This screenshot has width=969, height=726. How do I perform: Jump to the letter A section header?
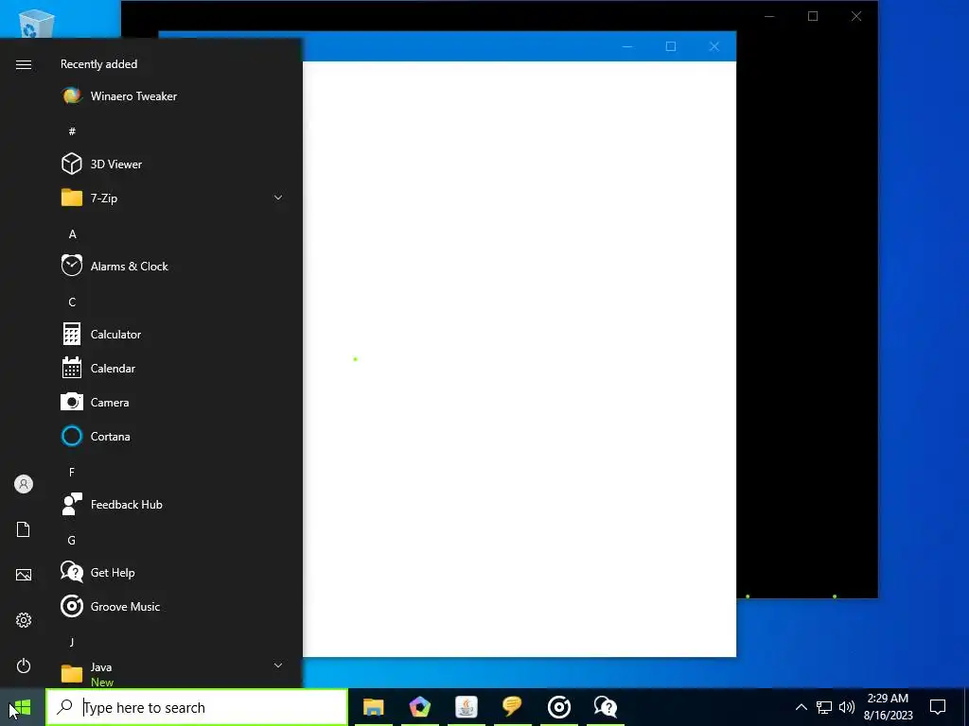pos(72,234)
